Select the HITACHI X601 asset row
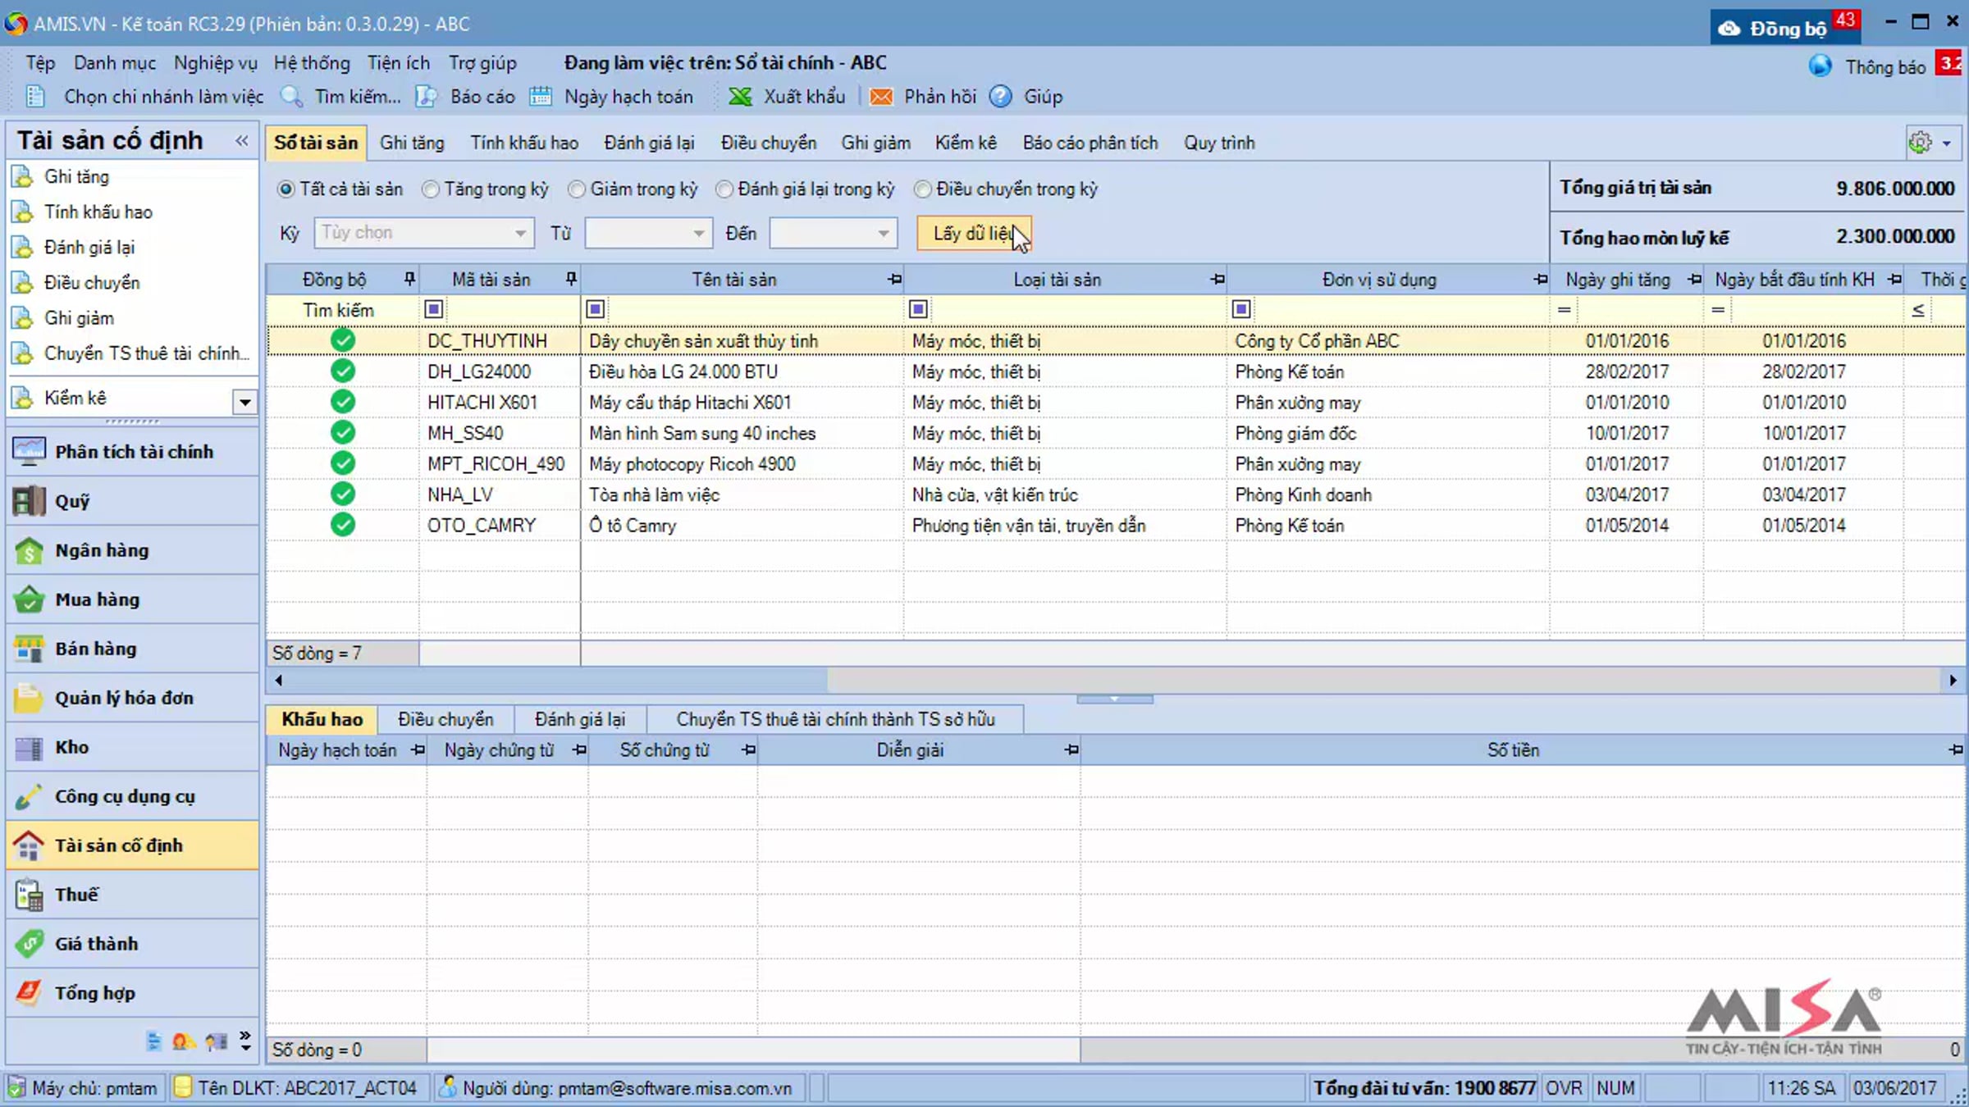The image size is (1969, 1107). [1116, 402]
